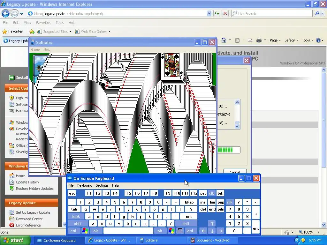Click the left Windows logo key
This screenshot has height=245, width=327.
85,231
